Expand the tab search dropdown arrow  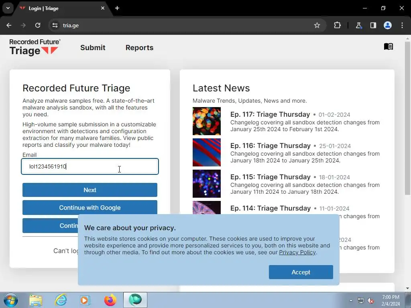pyautogui.click(x=8, y=8)
